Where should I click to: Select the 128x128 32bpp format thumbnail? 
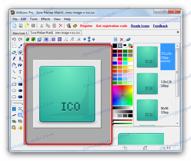[x=147, y=84]
